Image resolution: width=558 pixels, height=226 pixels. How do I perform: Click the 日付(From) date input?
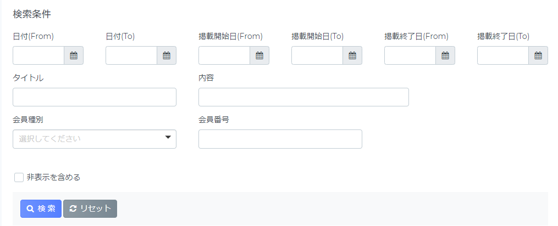click(38, 55)
